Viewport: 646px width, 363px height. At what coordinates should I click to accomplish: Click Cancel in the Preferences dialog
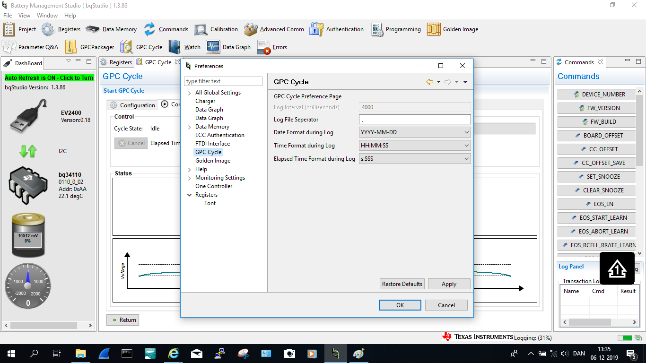[x=446, y=305]
